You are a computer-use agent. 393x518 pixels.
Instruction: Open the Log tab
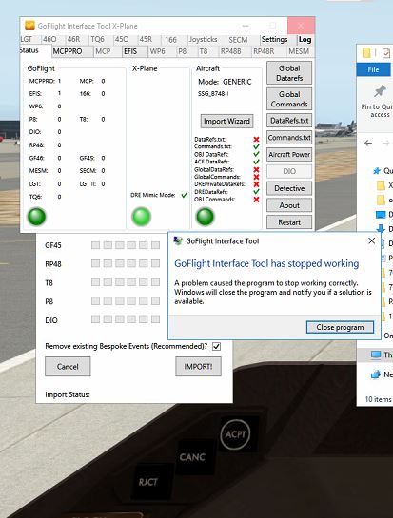click(x=305, y=39)
